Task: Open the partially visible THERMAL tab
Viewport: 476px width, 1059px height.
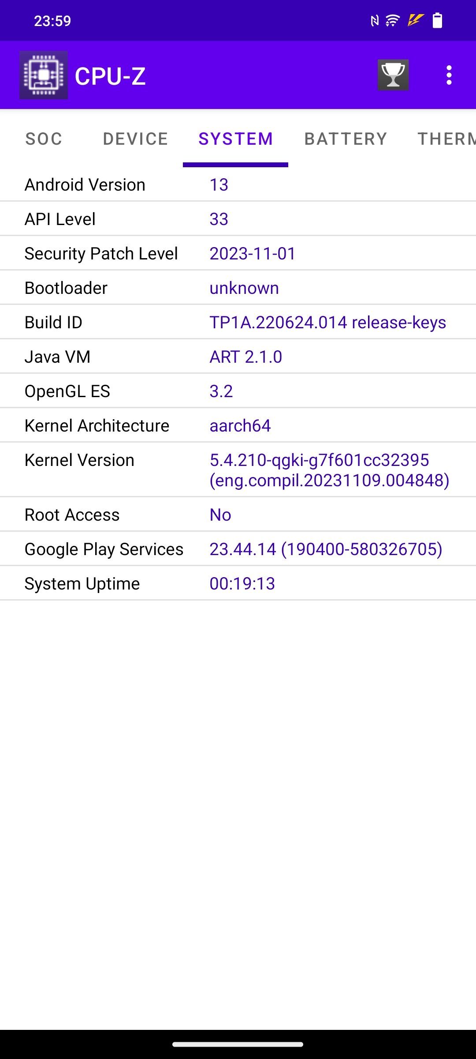Action: 446,139
